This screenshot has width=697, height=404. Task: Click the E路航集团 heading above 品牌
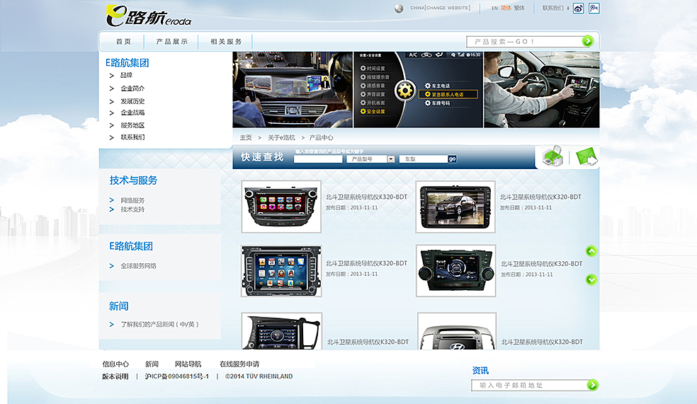click(x=127, y=63)
